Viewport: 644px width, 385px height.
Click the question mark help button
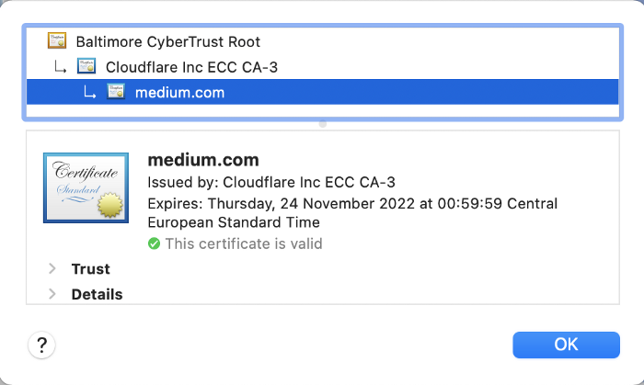click(x=41, y=345)
